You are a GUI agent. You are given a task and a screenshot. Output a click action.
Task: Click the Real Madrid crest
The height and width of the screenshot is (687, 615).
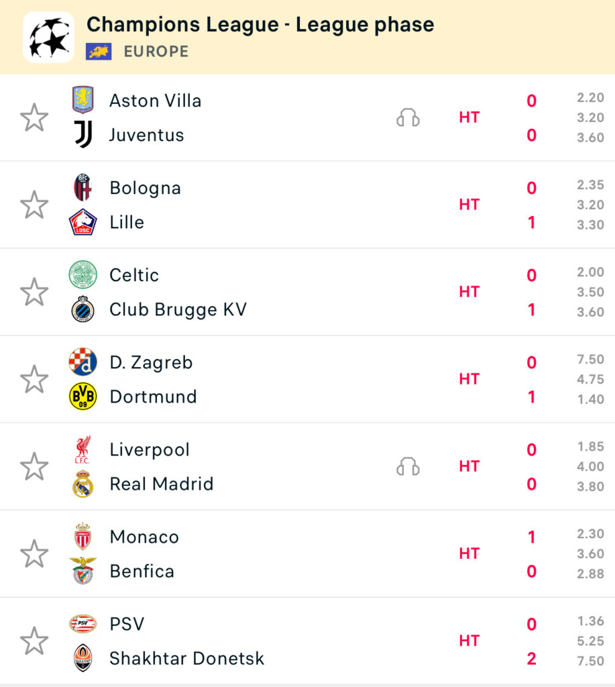[x=82, y=484]
